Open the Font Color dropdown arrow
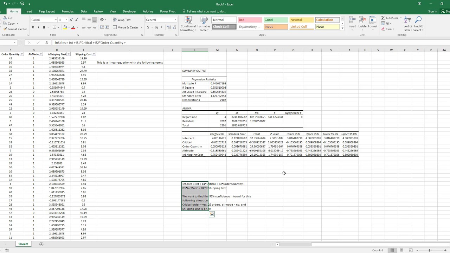 pyautogui.click(x=77, y=27)
